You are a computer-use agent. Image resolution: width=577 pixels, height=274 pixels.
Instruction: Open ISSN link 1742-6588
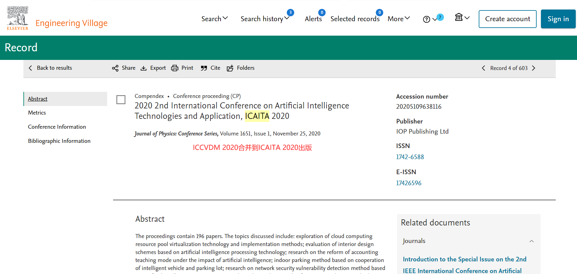coord(410,157)
